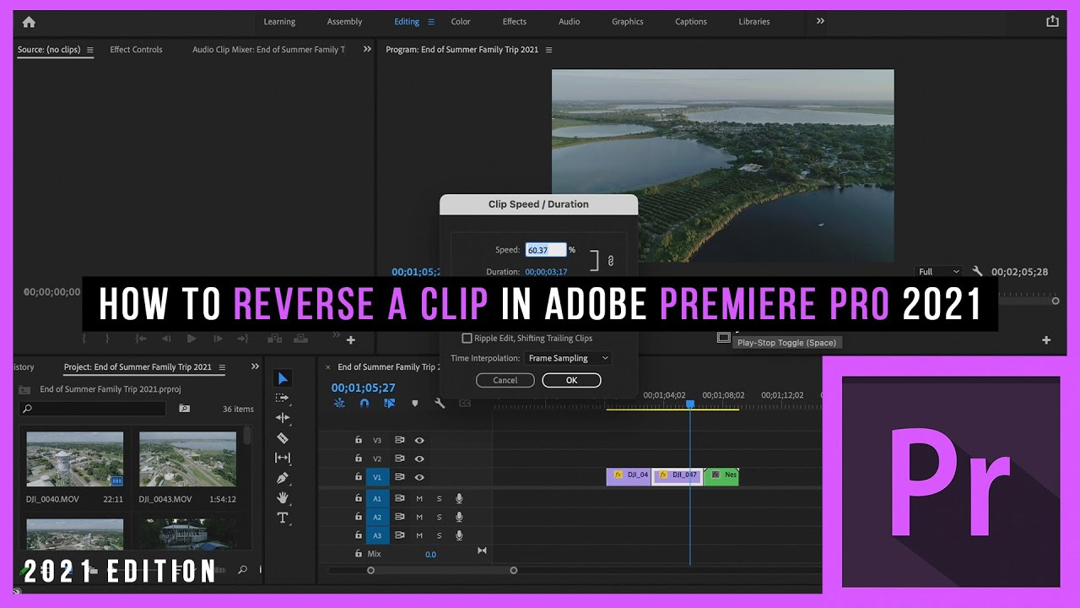The height and width of the screenshot is (608, 1080).
Task: Open Editing workspace menu icon
Action: tap(431, 22)
